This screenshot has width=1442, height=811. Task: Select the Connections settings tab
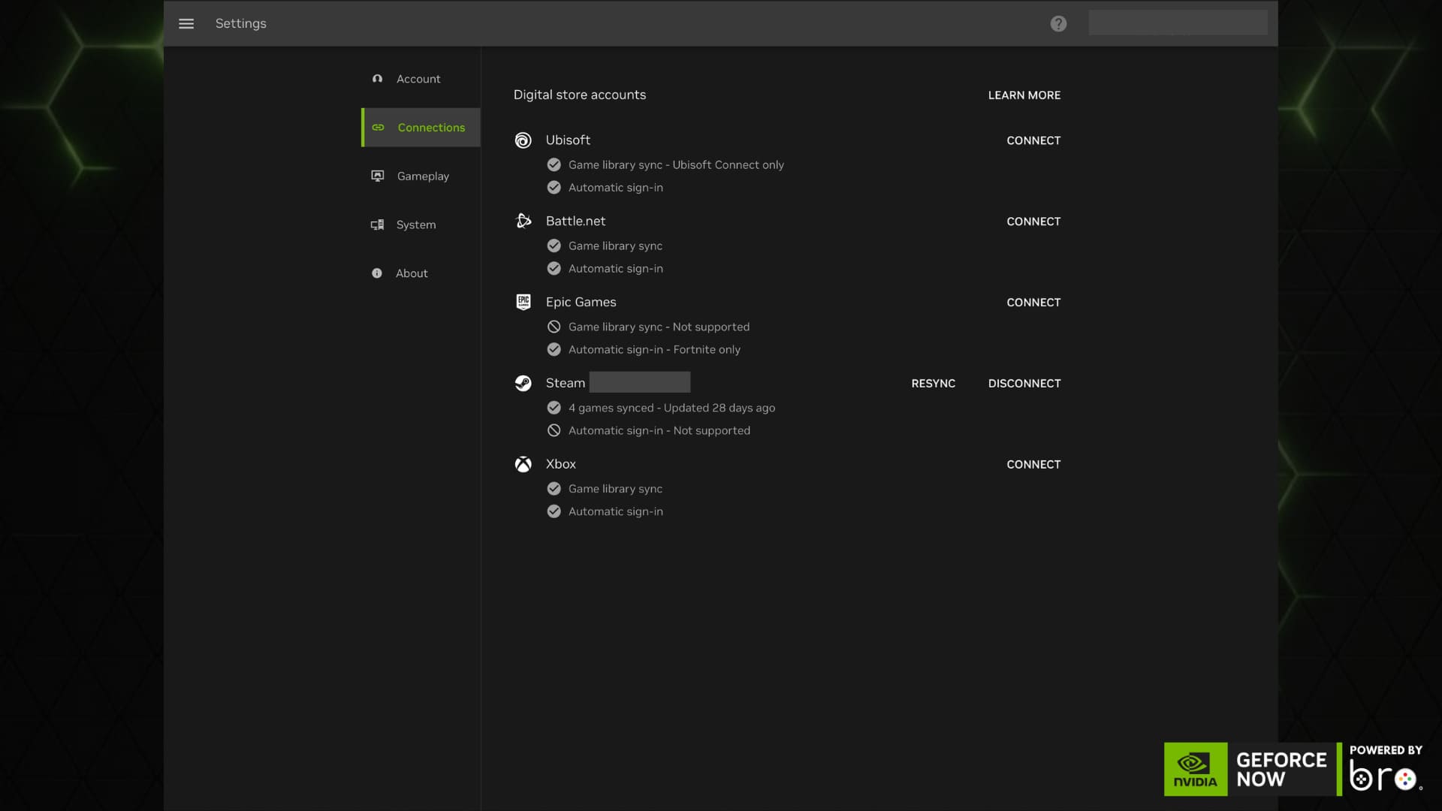[421, 128]
